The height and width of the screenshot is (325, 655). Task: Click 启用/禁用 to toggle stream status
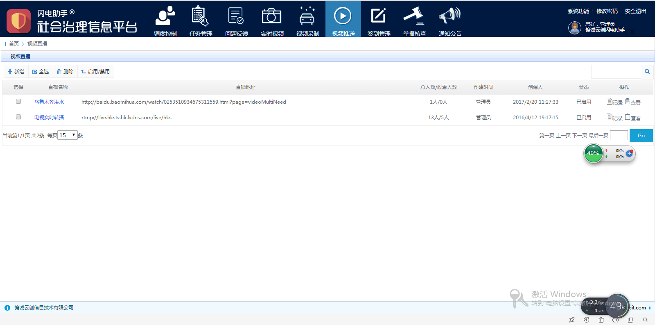(x=95, y=72)
